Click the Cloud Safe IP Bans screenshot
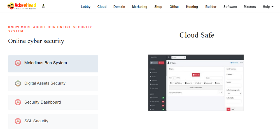Image resolution: width=280 pixels, height=140 pixels. [x=196, y=83]
